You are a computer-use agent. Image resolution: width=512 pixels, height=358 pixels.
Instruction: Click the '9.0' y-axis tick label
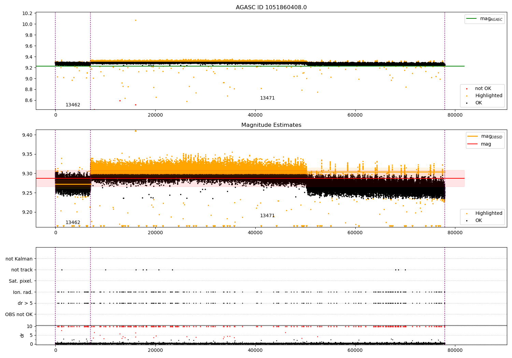(29, 79)
